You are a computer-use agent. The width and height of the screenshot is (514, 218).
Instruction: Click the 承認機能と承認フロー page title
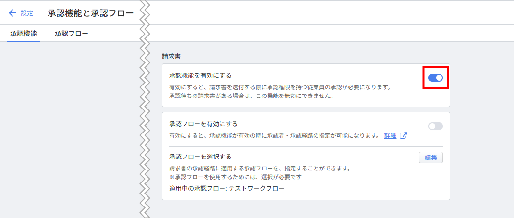90,13
